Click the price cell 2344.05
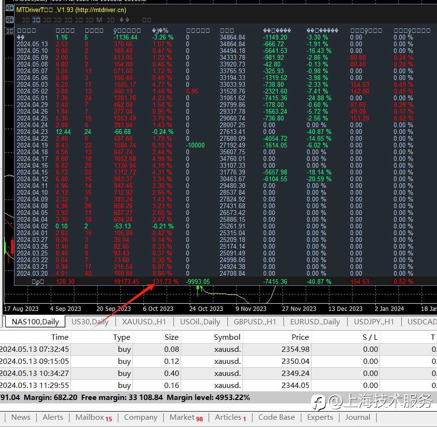The width and height of the screenshot is (437, 427). 296,386
